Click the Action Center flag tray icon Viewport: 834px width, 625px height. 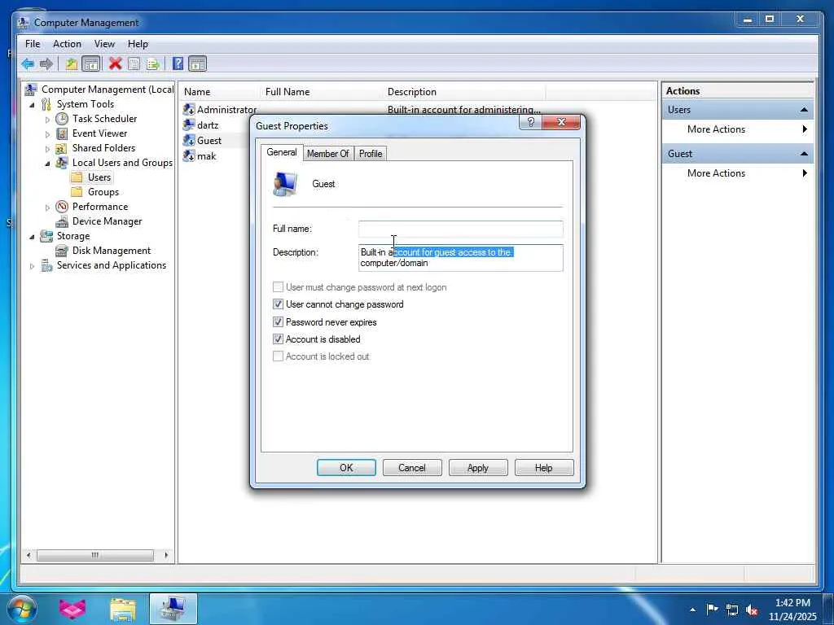tap(712, 609)
